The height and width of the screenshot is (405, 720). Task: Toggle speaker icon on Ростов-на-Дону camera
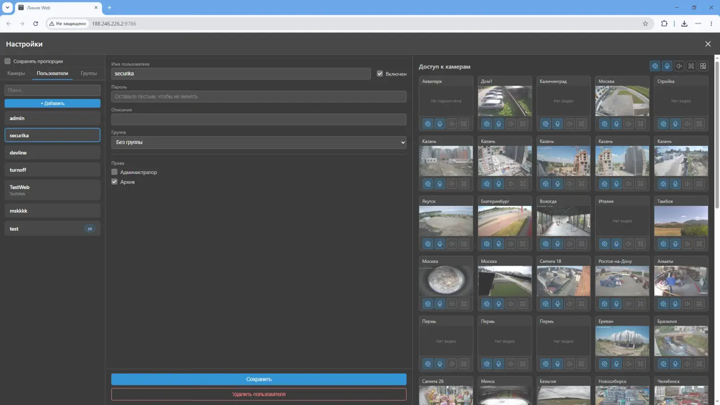pos(629,304)
